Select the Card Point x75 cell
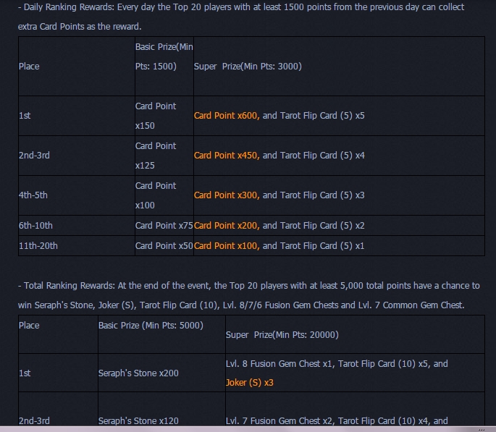This screenshot has height=432, width=496. point(164,226)
